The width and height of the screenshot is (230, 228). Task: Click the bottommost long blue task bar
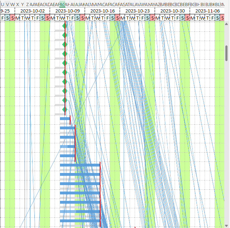[80, 221]
